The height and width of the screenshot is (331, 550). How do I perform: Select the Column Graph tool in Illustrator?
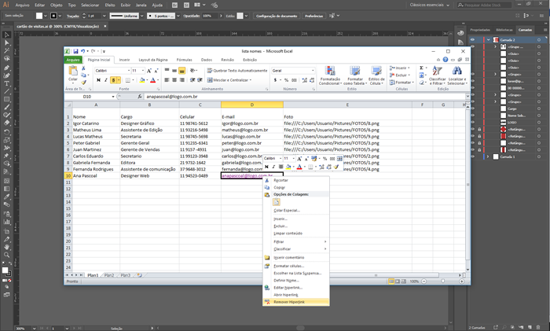click(6, 222)
